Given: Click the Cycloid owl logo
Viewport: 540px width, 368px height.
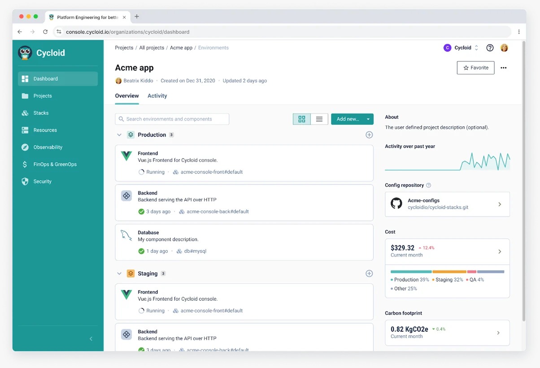Looking at the screenshot, I should pyautogui.click(x=25, y=53).
